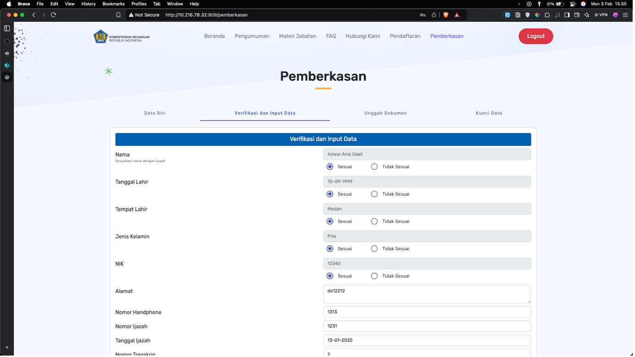Select Tidak Sesuai for Nama
The image size is (635, 357).
(374, 167)
